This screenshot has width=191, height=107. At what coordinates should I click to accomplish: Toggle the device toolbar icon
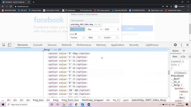pos(9,45)
